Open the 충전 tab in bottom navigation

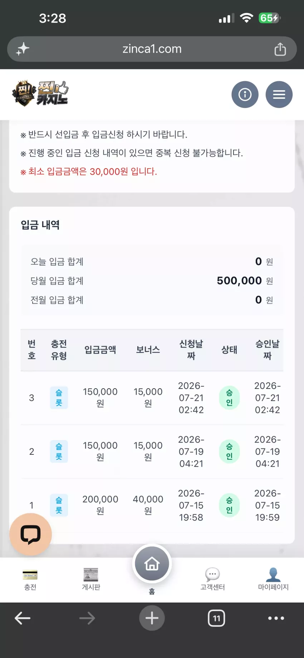tap(30, 580)
